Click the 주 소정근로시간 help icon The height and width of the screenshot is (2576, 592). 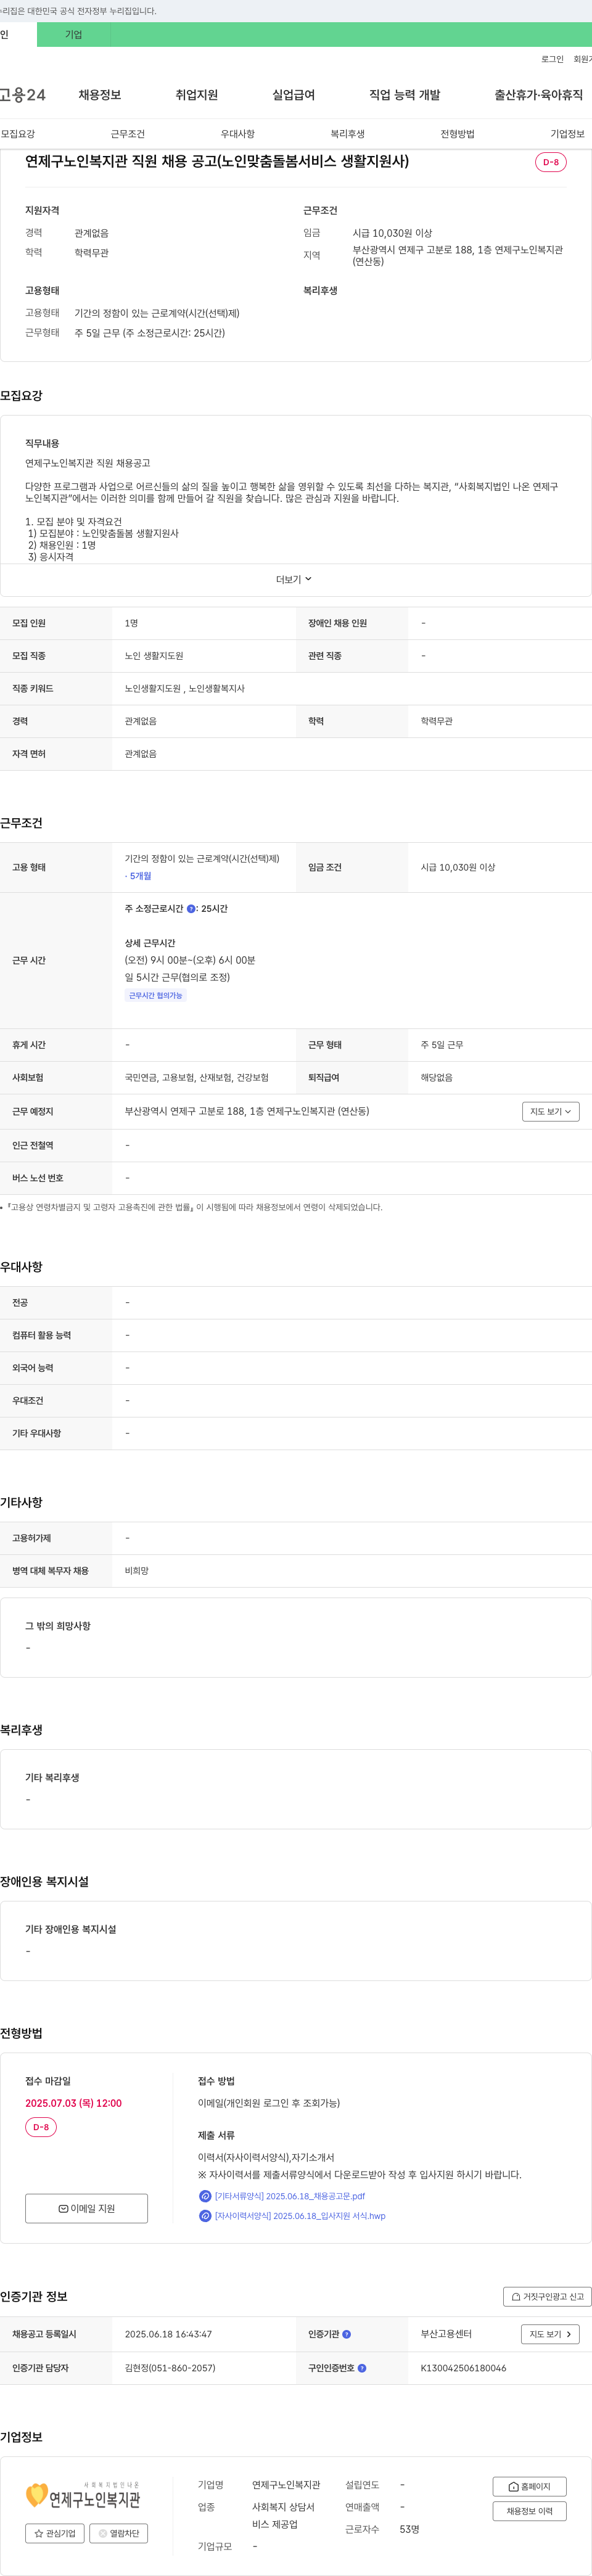[191, 909]
